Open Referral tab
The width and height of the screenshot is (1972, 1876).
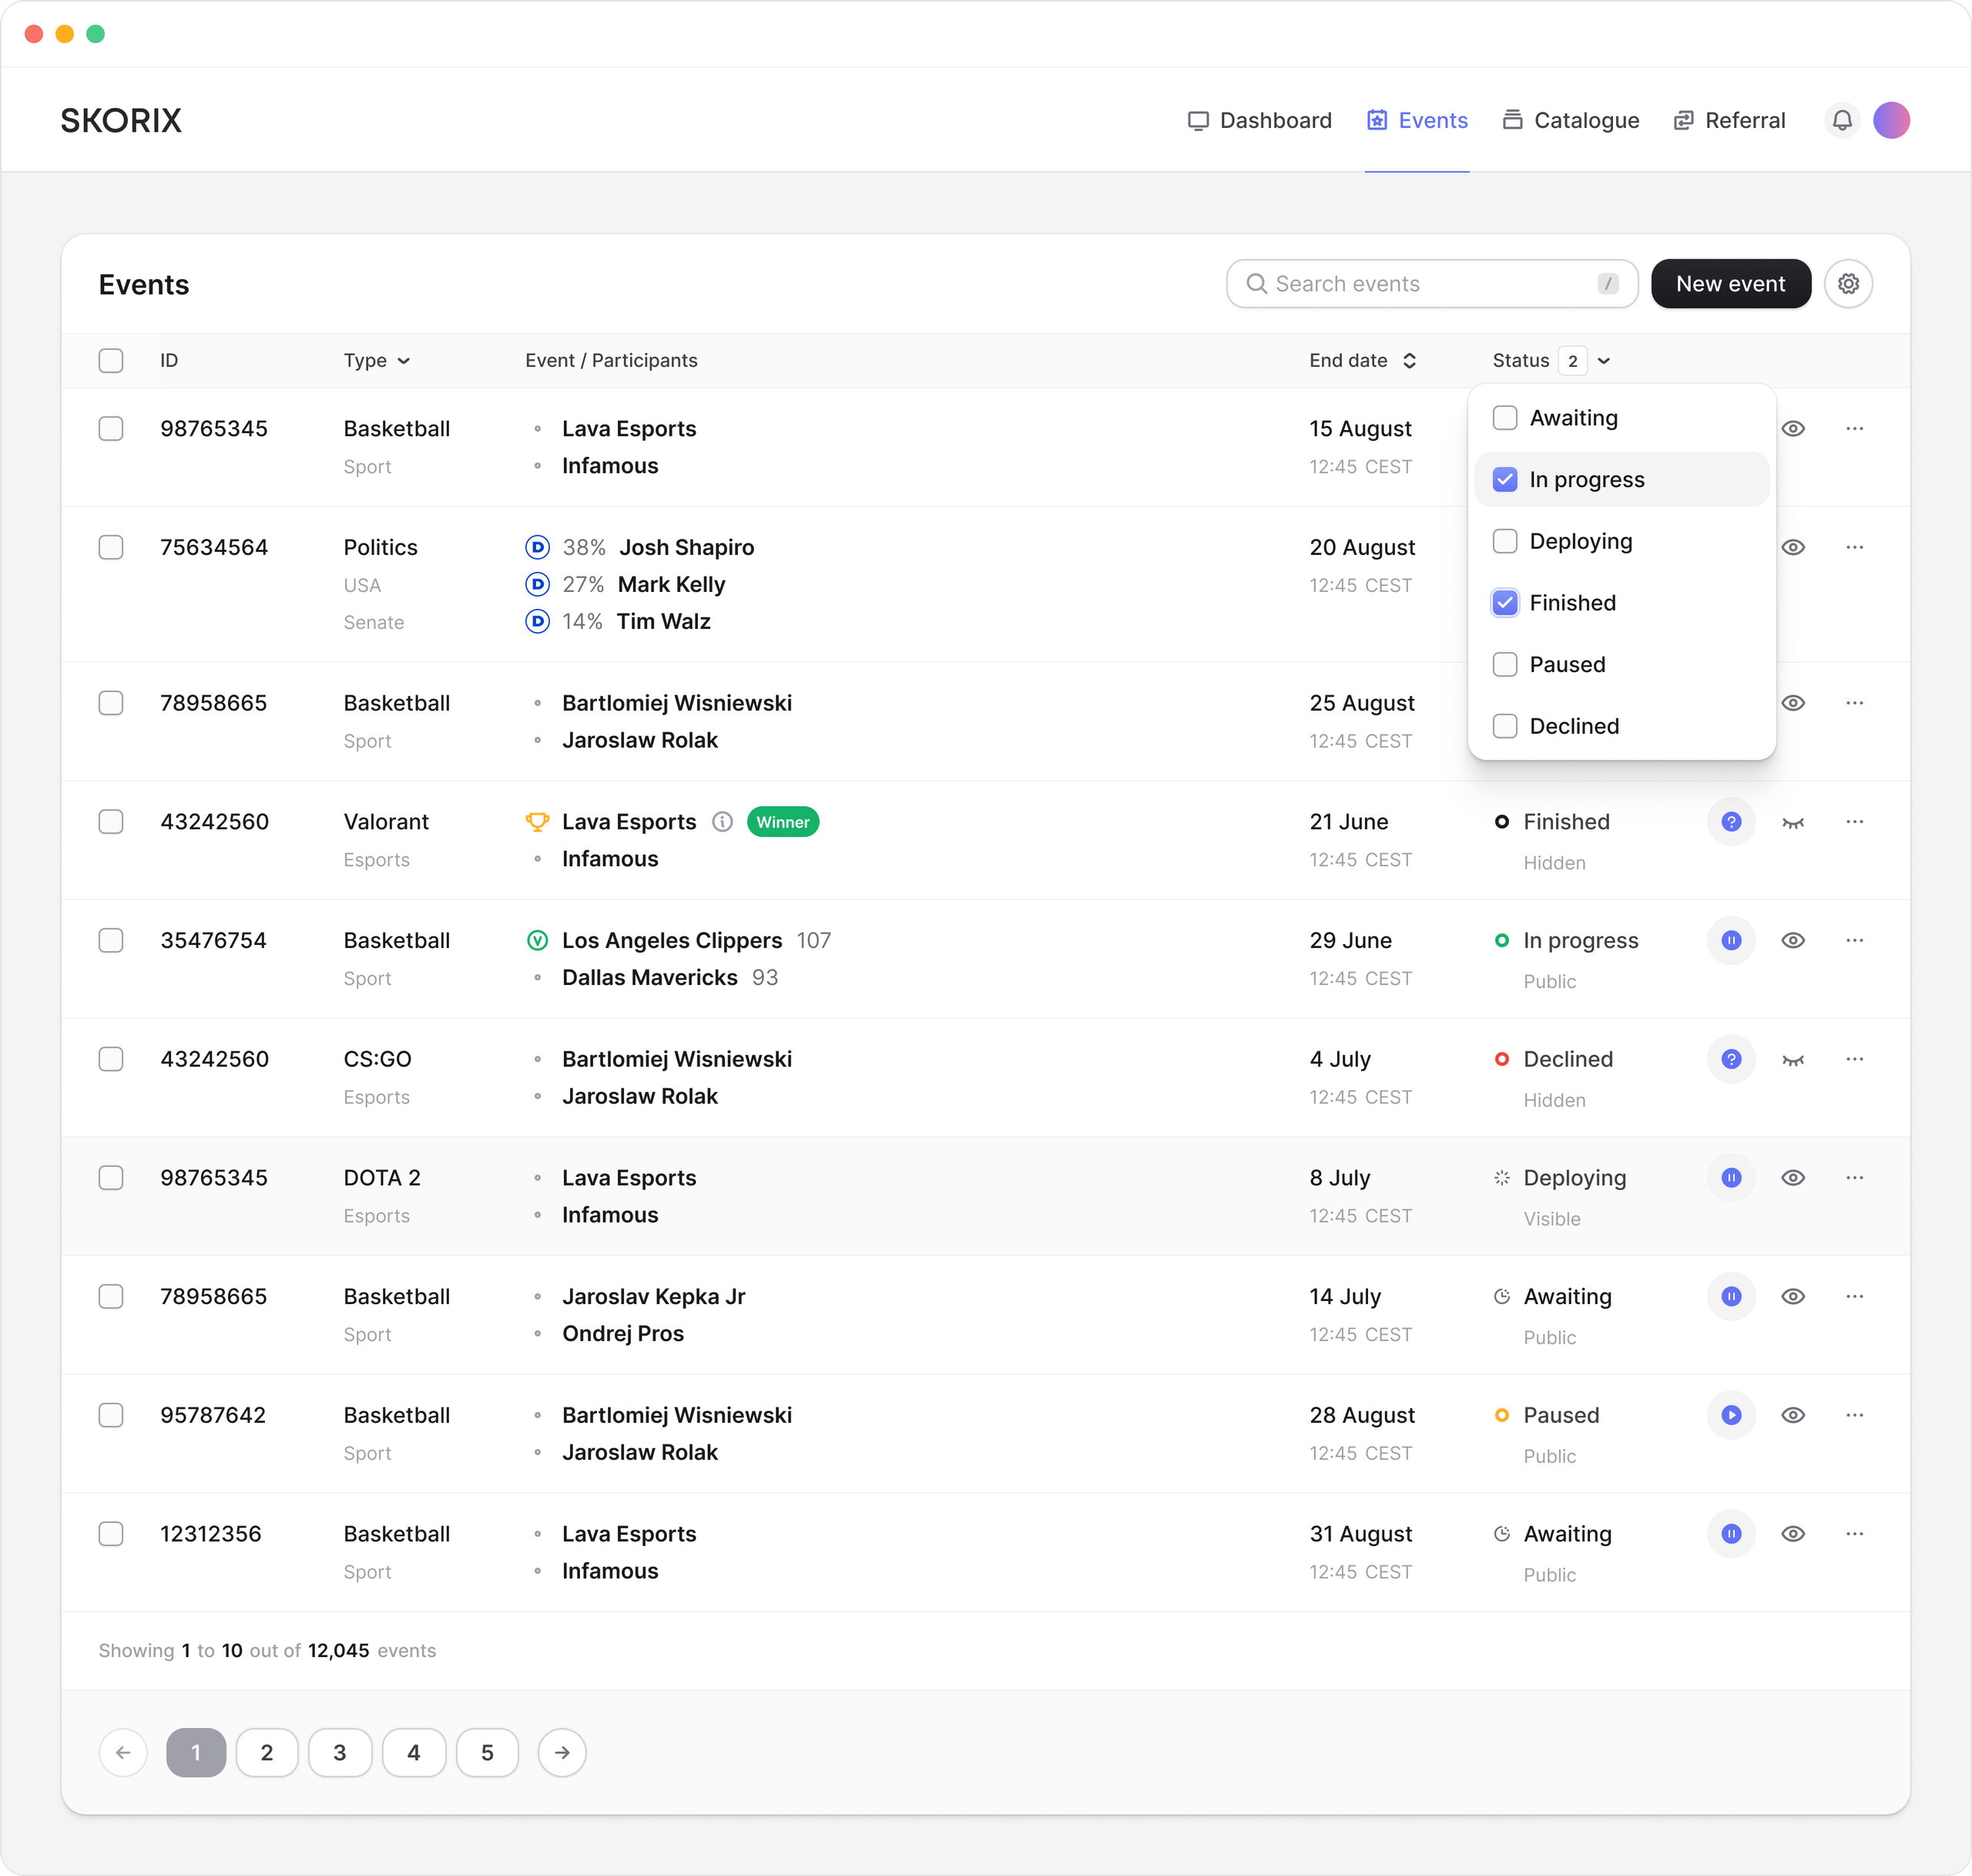(x=1729, y=120)
